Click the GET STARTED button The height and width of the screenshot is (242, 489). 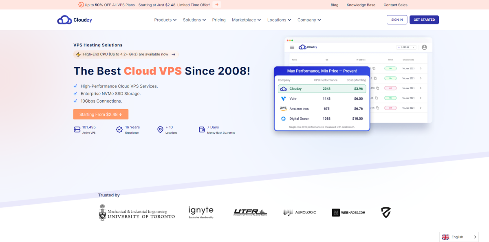(424, 20)
